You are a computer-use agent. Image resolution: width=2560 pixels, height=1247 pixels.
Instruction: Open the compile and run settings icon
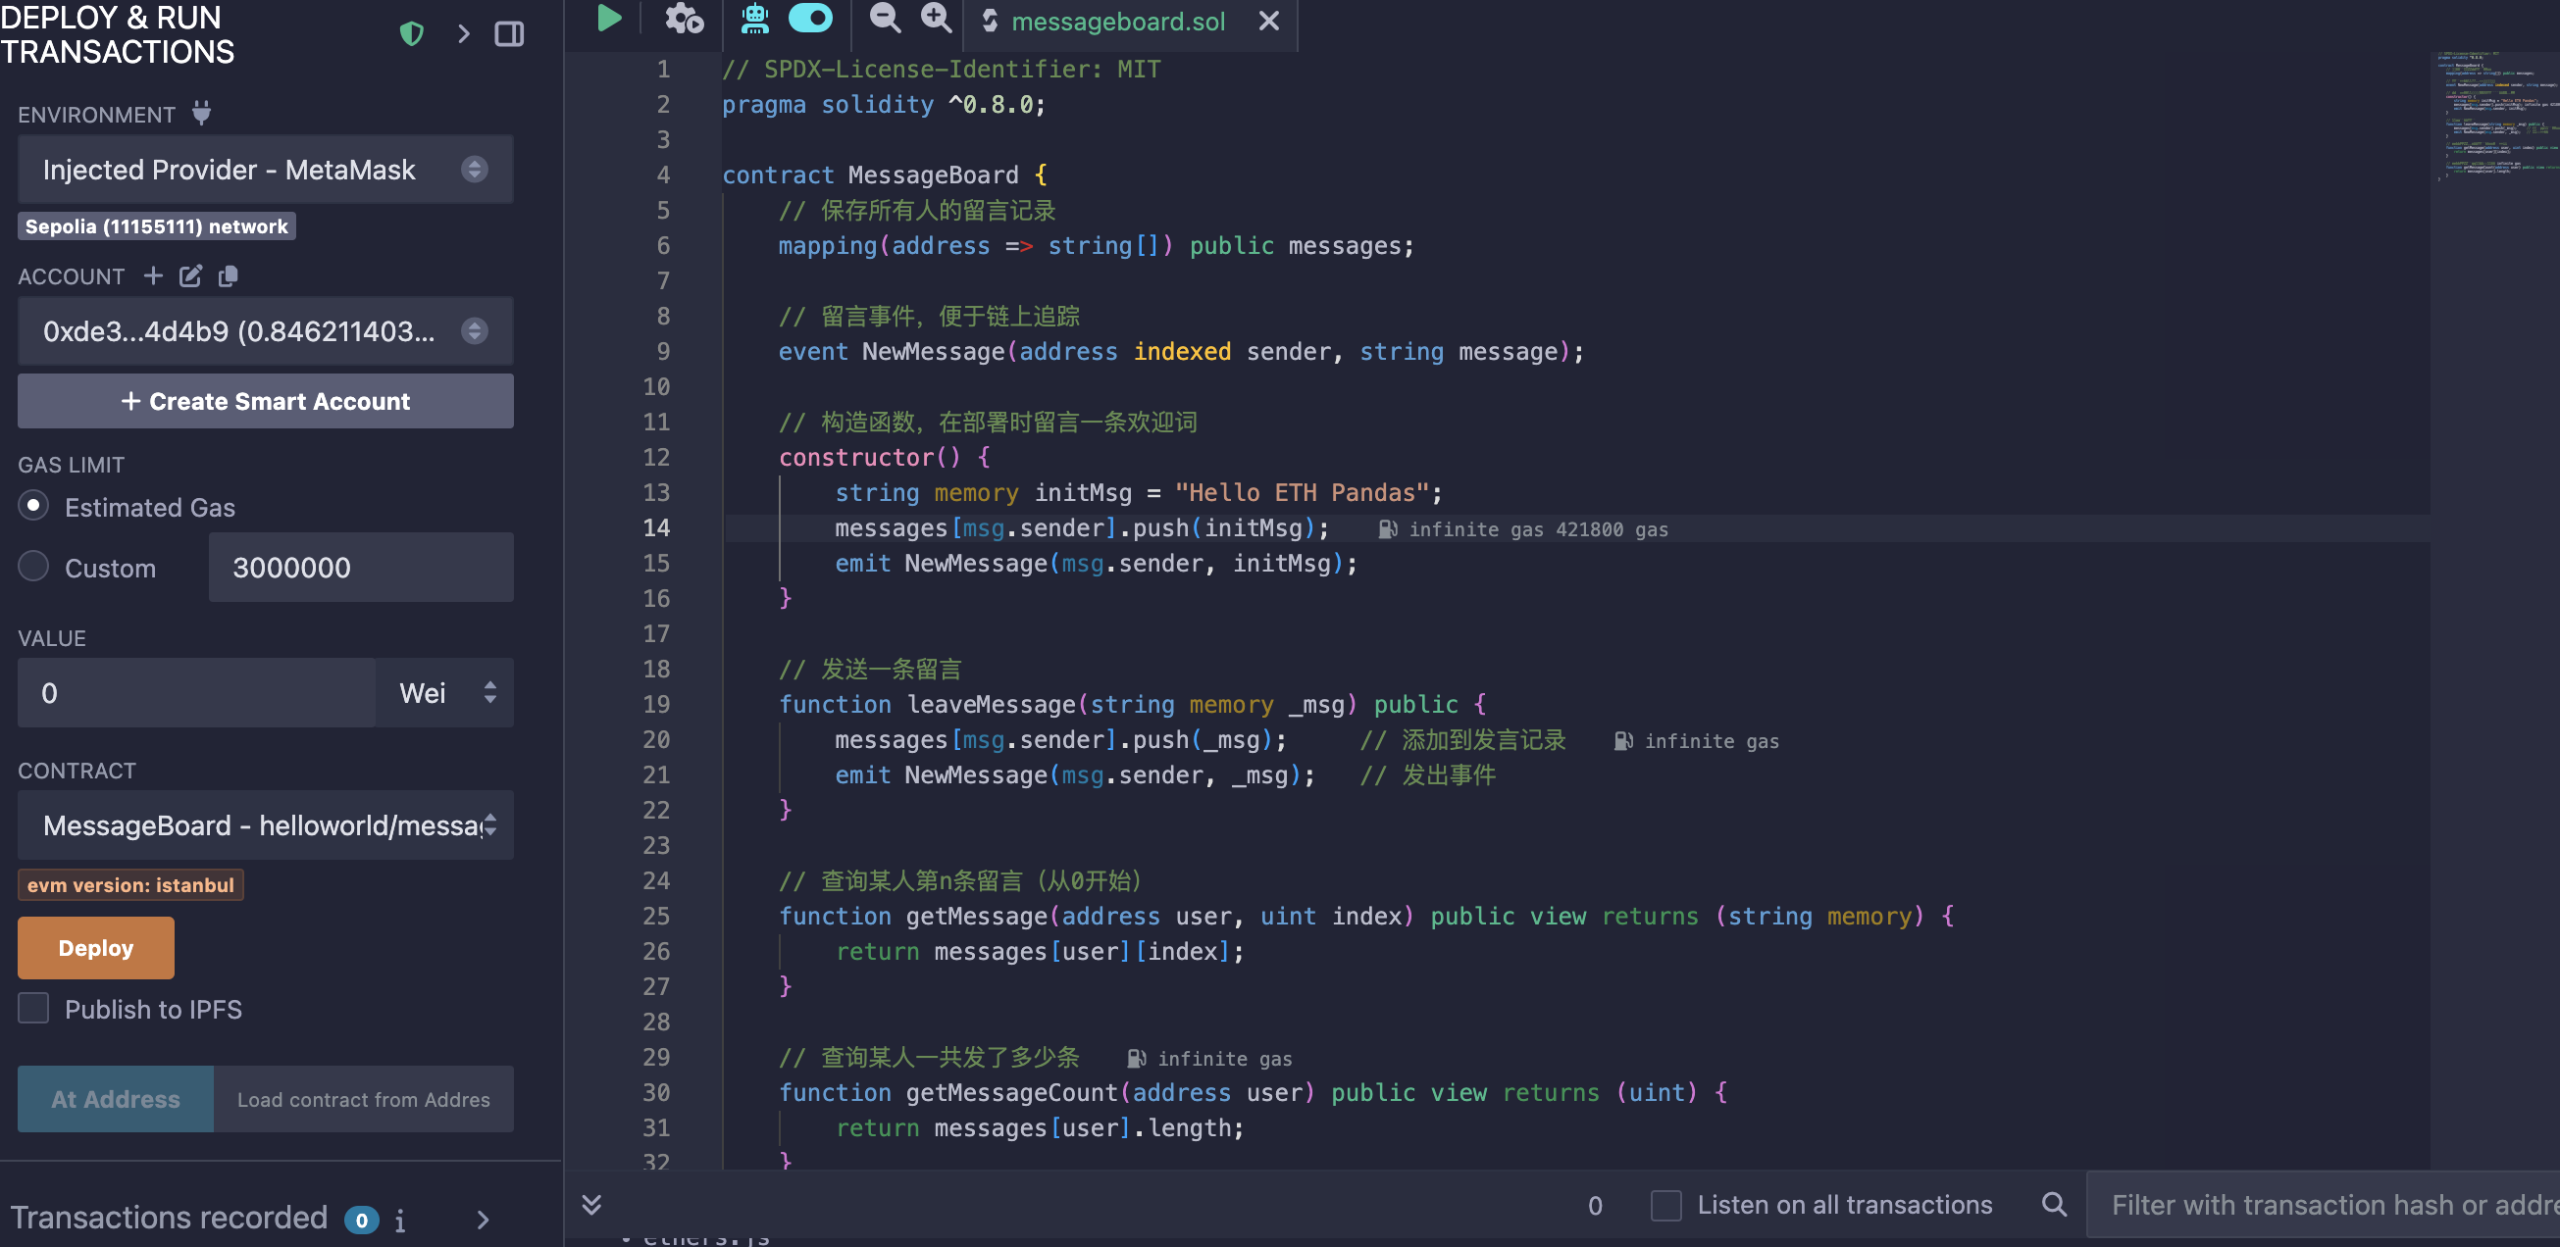click(684, 19)
